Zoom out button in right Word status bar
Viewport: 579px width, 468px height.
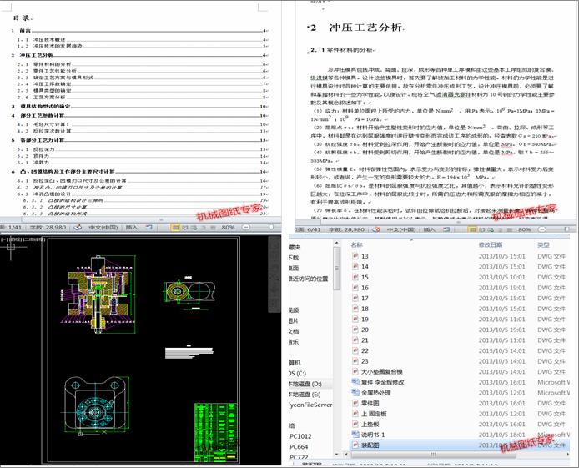(541, 229)
